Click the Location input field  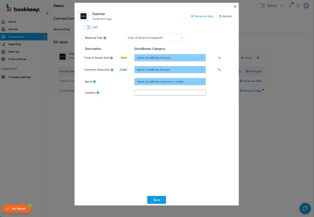pyautogui.click(x=170, y=93)
